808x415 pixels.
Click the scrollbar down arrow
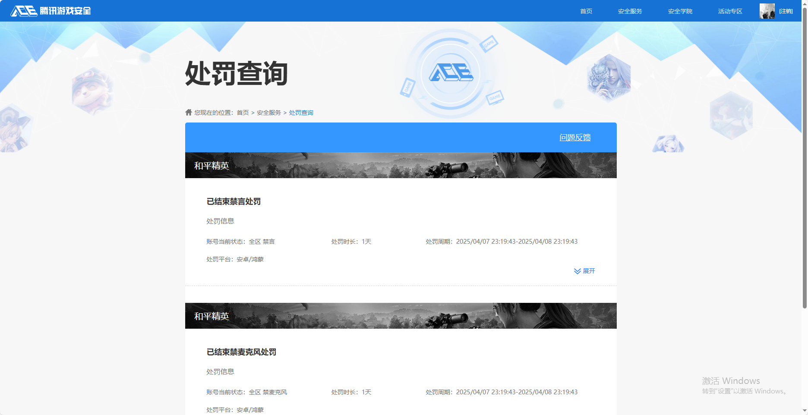805,411
